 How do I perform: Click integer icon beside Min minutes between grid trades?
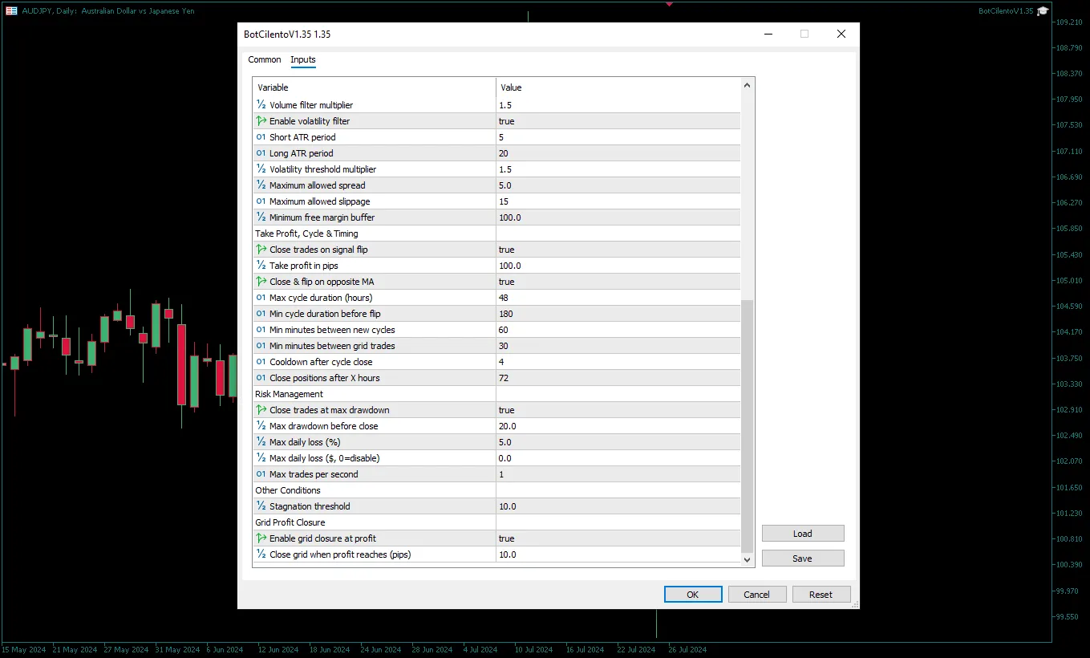click(261, 346)
